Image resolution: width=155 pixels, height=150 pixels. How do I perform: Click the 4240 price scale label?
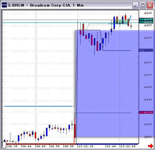(148, 38)
